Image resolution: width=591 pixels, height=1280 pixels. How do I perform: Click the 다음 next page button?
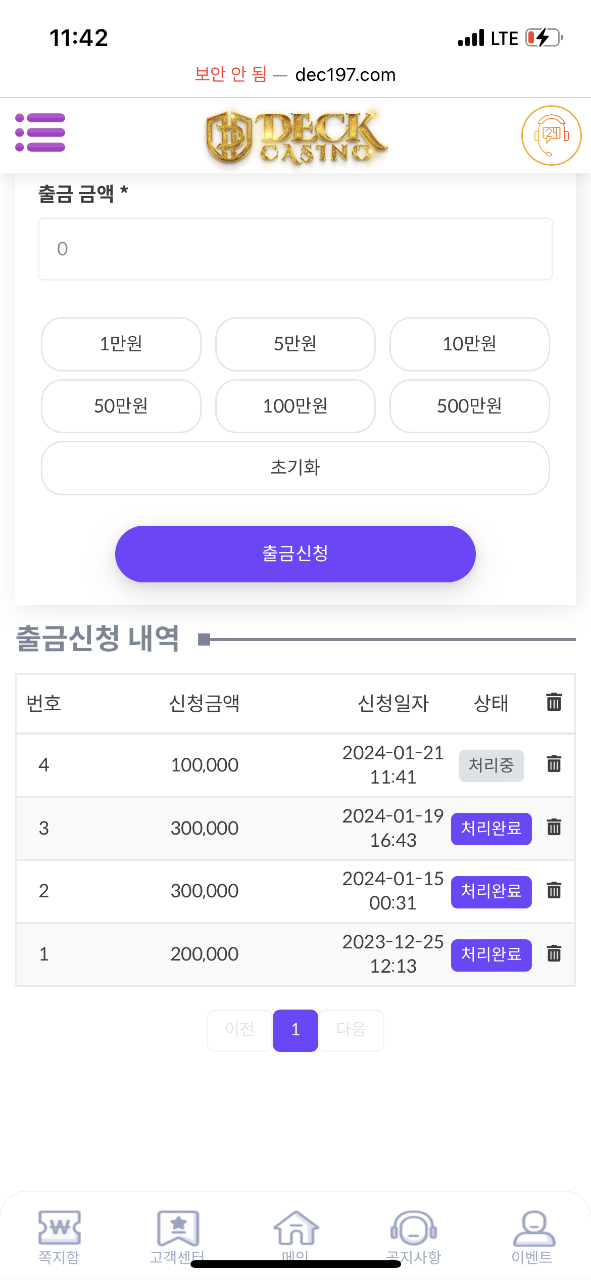pyautogui.click(x=351, y=1030)
